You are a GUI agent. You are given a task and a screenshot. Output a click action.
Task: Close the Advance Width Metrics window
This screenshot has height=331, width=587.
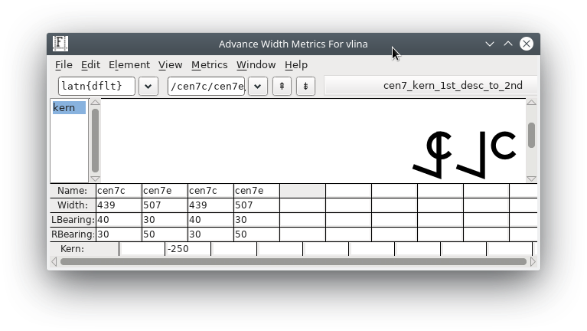(527, 44)
